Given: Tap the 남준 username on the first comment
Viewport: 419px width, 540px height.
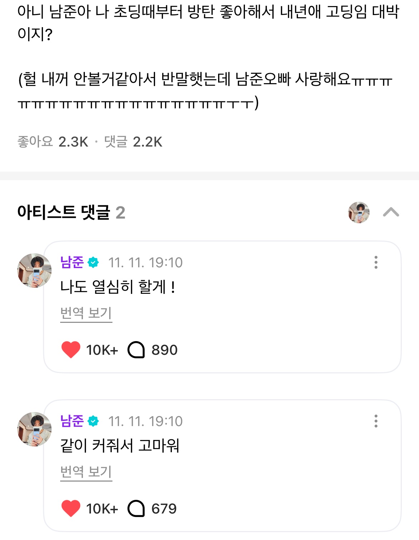Looking at the screenshot, I should tap(72, 262).
